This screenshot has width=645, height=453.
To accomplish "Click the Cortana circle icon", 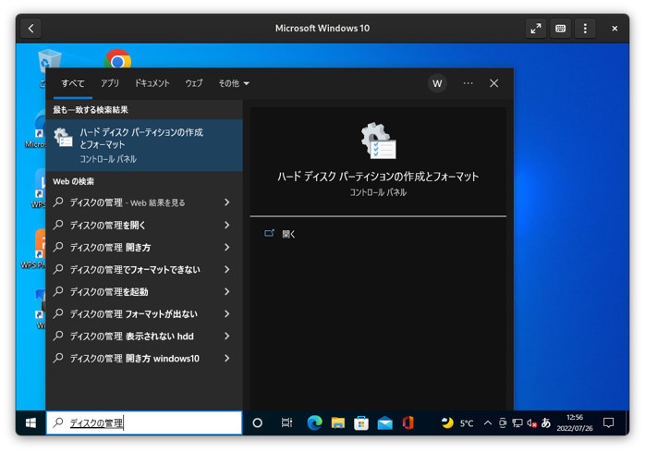I will pyautogui.click(x=258, y=422).
